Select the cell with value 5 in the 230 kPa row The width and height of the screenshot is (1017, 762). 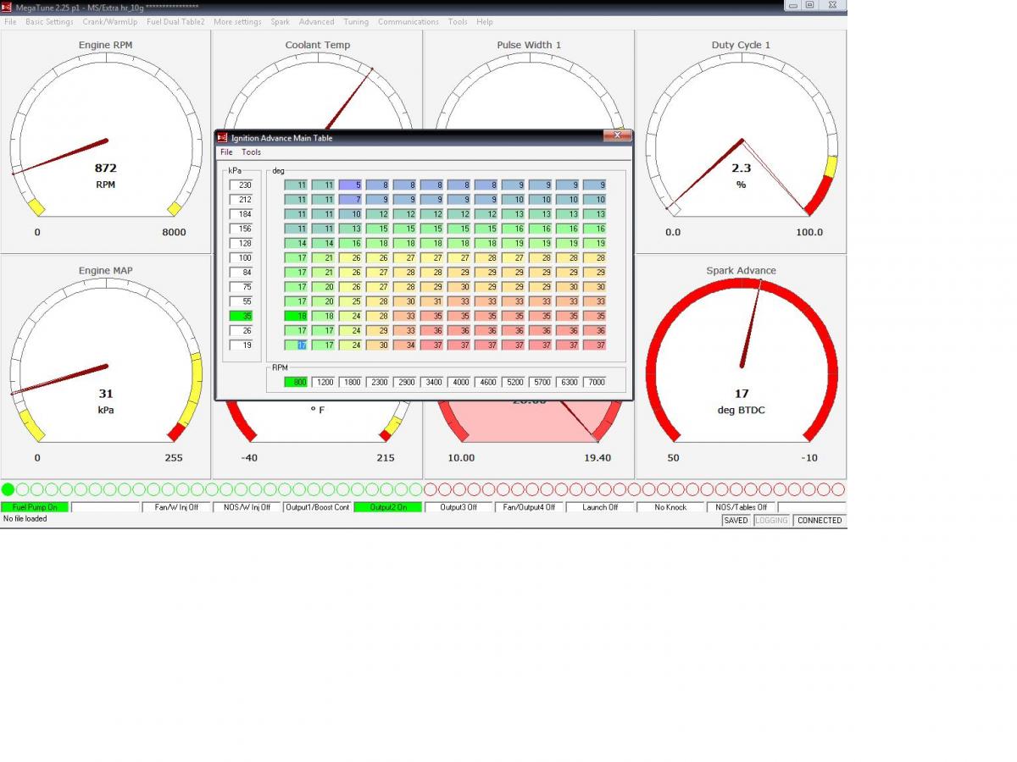pyautogui.click(x=350, y=185)
